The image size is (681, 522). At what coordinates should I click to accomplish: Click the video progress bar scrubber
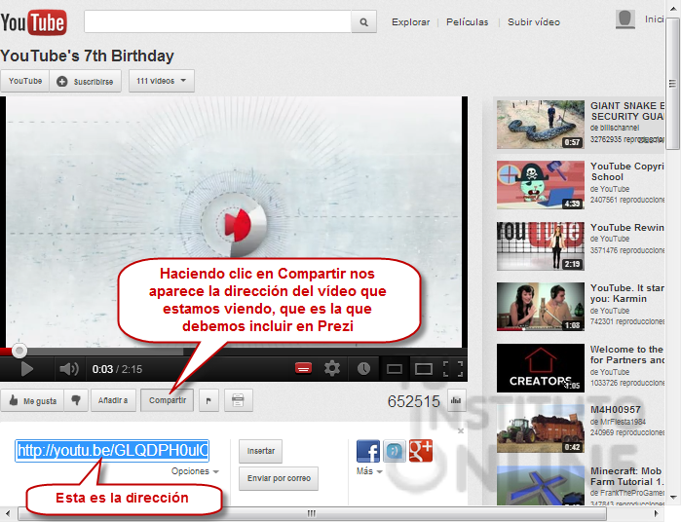[19, 351]
